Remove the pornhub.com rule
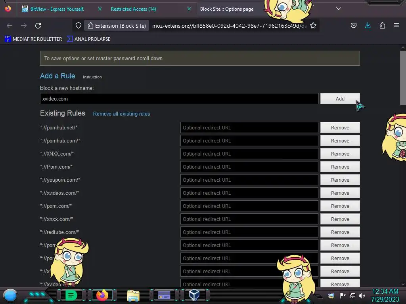 (x=340, y=141)
